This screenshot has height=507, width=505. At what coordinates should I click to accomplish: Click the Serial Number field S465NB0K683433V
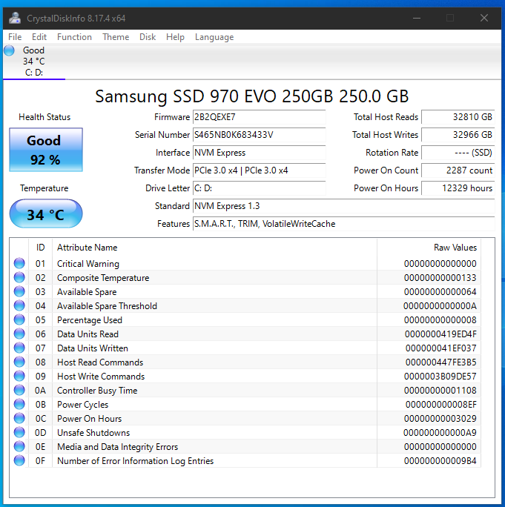tap(259, 135)
